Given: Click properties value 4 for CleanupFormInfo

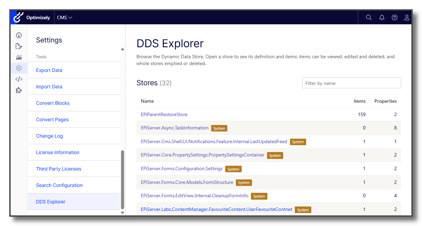Looking at the screenshot, I should (395, 196).
